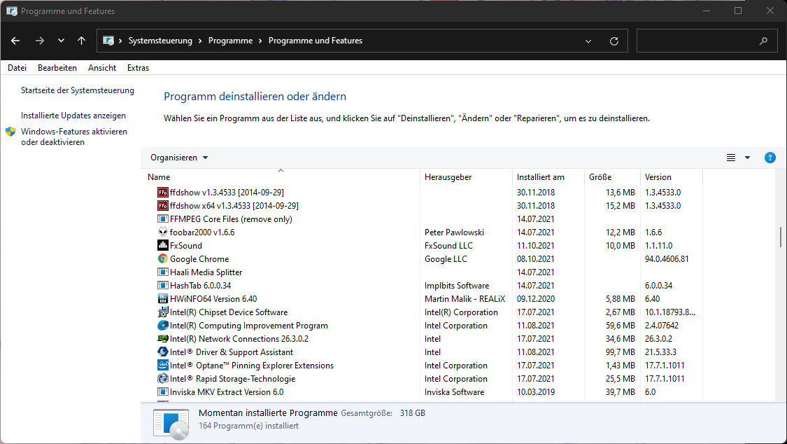Open the recent pages chevron beside forward arrow
This screenshot has width=787, height=444.
60,41
